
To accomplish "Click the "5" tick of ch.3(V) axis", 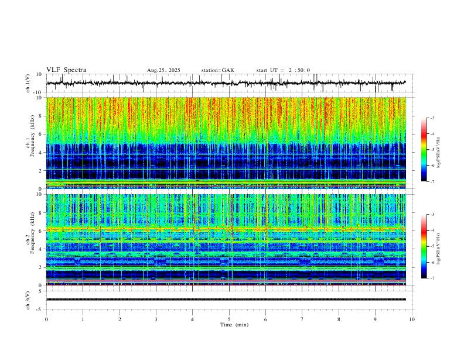I will 40,291.
